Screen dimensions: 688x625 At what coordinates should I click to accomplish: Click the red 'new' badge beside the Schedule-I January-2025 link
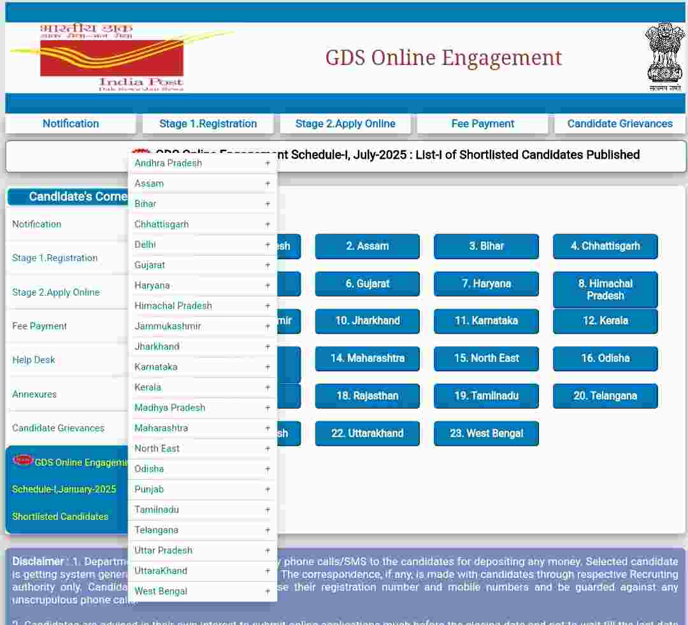tap(24, 459)
